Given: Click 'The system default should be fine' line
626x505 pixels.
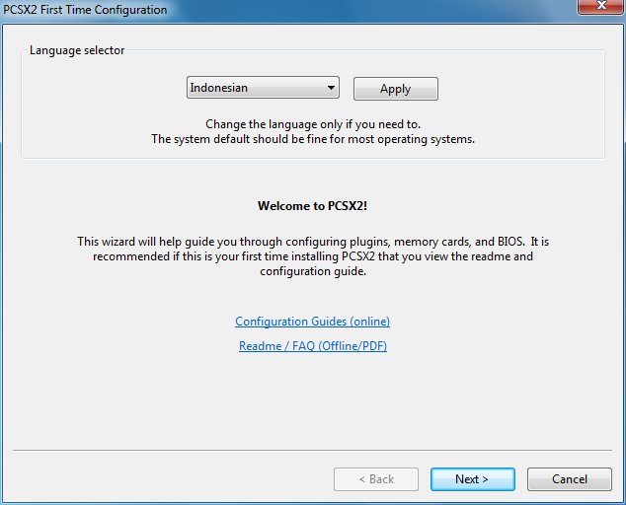Looking at the screenshot, I should coord(313,139).
